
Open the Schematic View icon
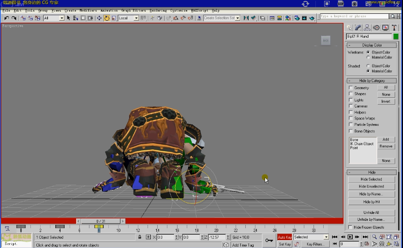coord(279,18)
